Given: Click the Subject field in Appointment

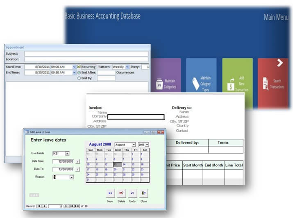Looking at the screenshot, I should (x=86, y=54).
